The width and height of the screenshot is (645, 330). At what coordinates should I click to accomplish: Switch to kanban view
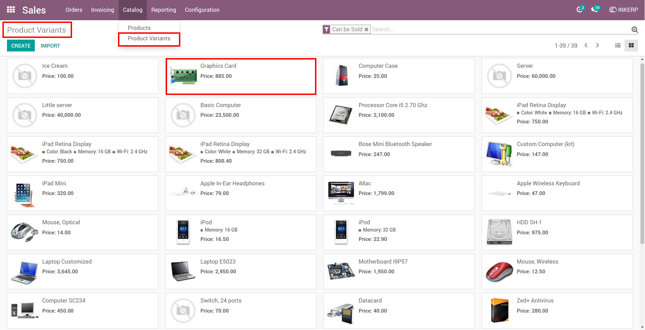[x=631, y=46]
